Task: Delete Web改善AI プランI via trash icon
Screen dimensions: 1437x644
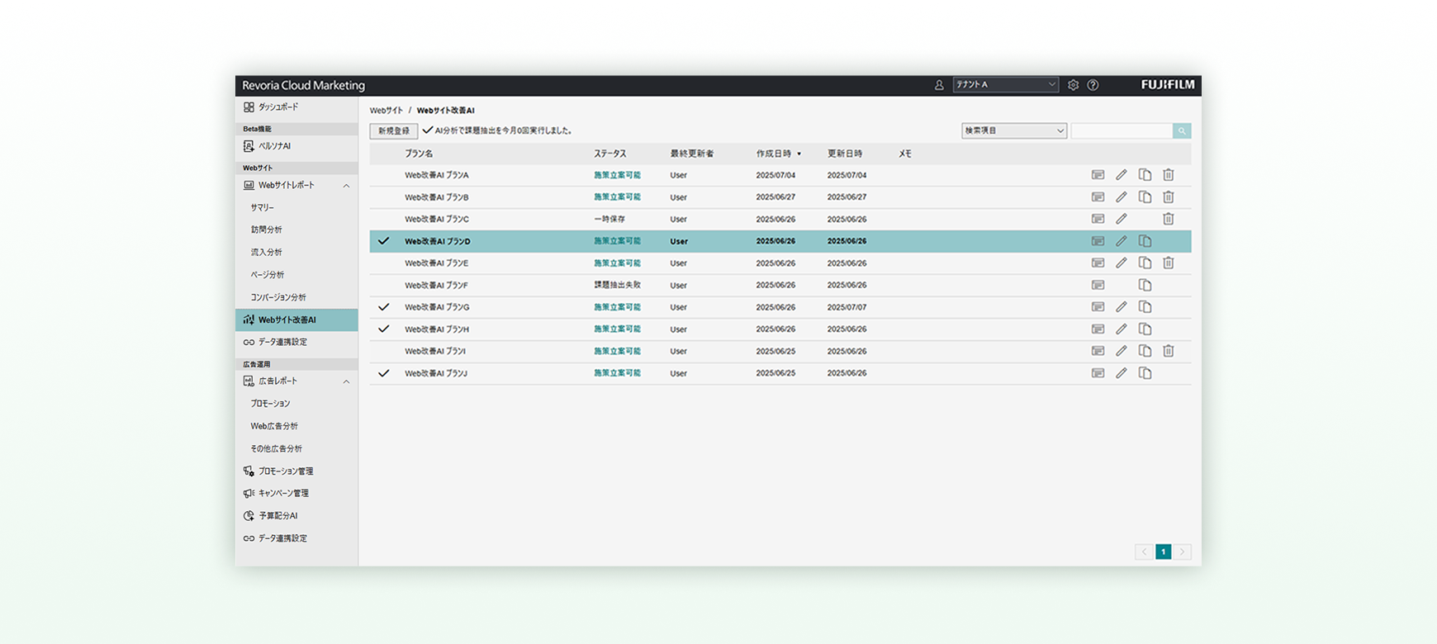Action: (x=1168, y=351)
